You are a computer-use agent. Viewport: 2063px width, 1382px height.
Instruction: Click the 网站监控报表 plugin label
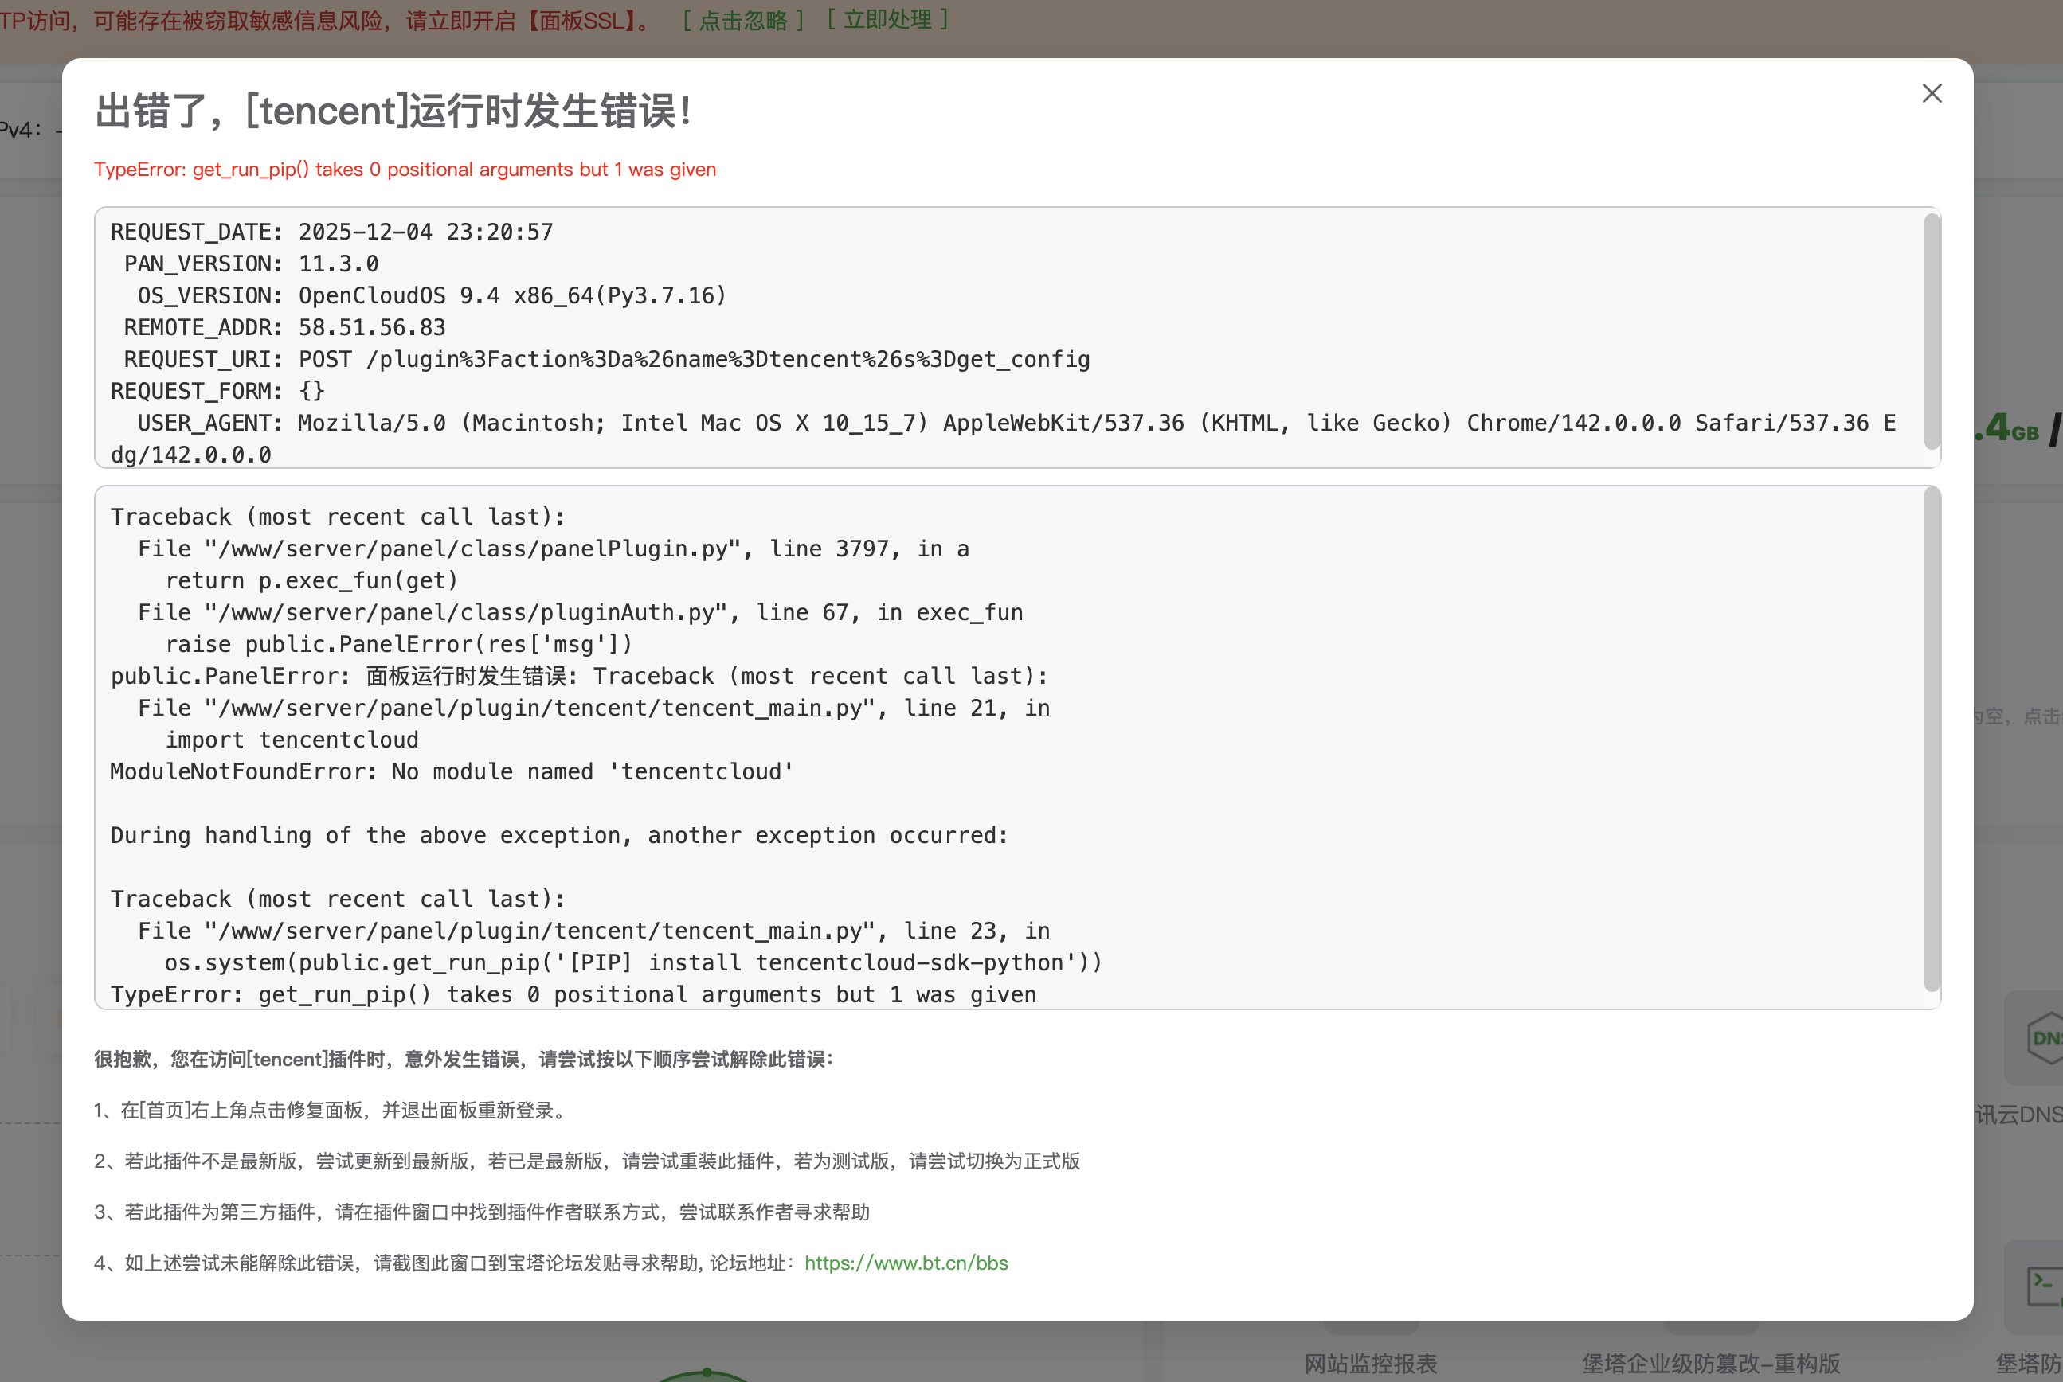click(x=1370, y=1364)
